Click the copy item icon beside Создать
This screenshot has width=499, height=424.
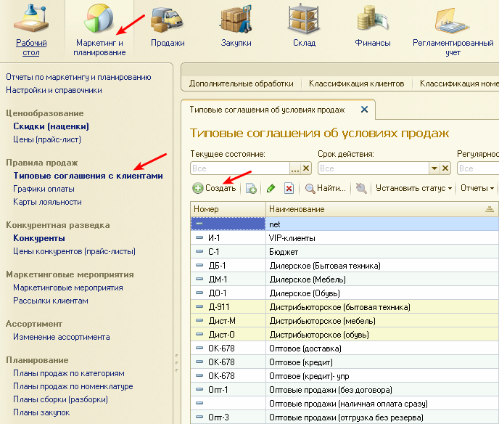tap(251, 189)
